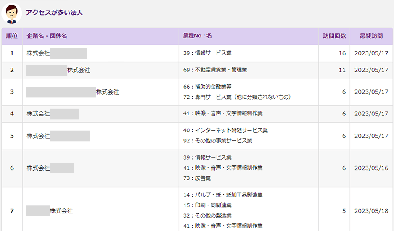Click 39:情報サービス業 in rank 1 row

(x=207, y=53)
